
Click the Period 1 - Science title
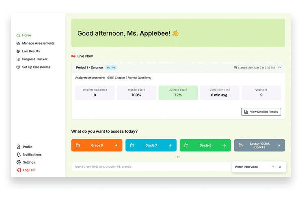89,68
